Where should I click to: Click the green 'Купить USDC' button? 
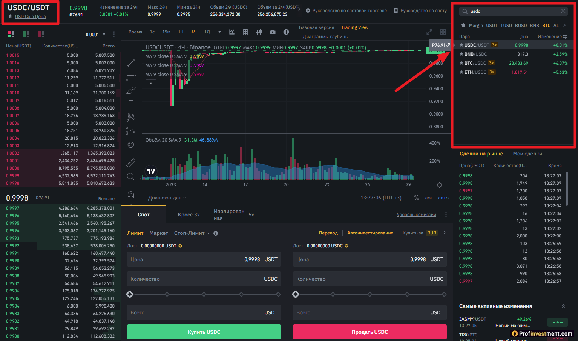coord(204,332)
